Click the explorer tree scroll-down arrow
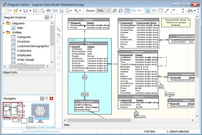 [x=52, y=62]
